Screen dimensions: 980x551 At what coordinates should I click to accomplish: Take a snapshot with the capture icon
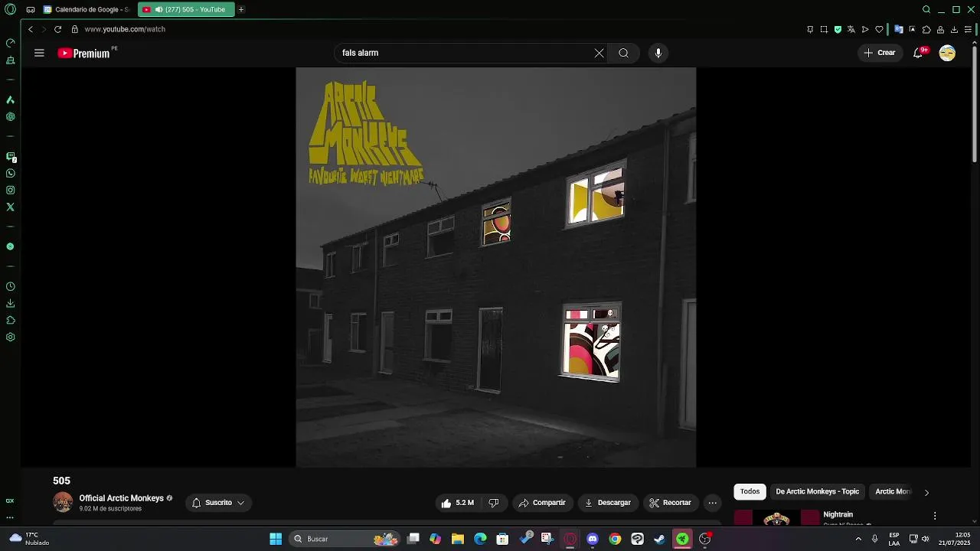pyautogui.click(x=824, y=29)
